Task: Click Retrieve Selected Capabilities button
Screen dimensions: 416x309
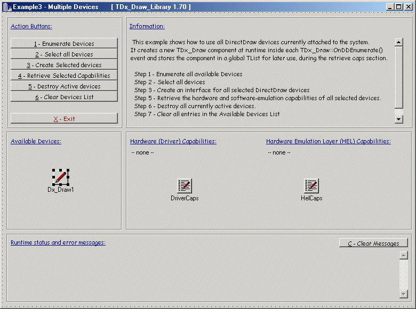Action: tap(64, 76)
